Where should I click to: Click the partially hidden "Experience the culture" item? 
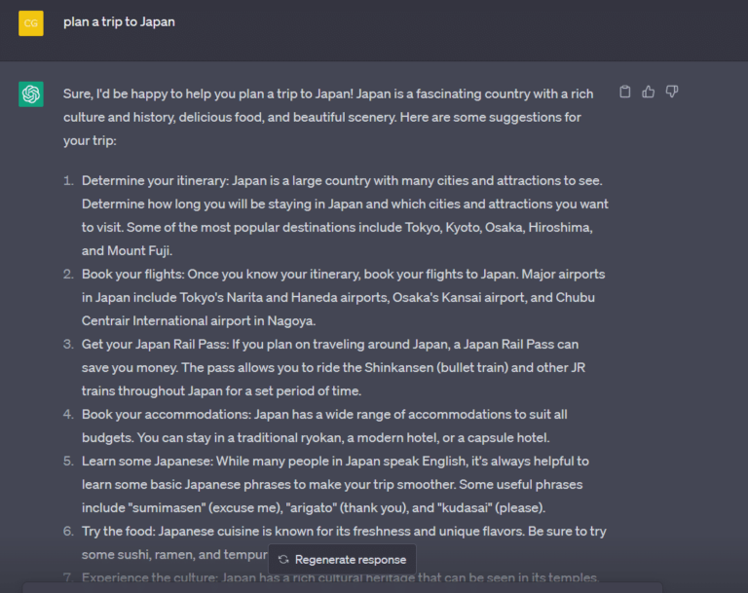pyautogui.click(x=331, y=577)
